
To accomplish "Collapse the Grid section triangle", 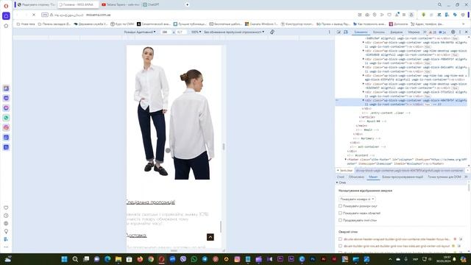I will click(337, 183).
